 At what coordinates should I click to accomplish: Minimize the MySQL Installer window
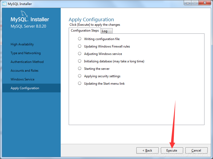[x=188, y=3]
